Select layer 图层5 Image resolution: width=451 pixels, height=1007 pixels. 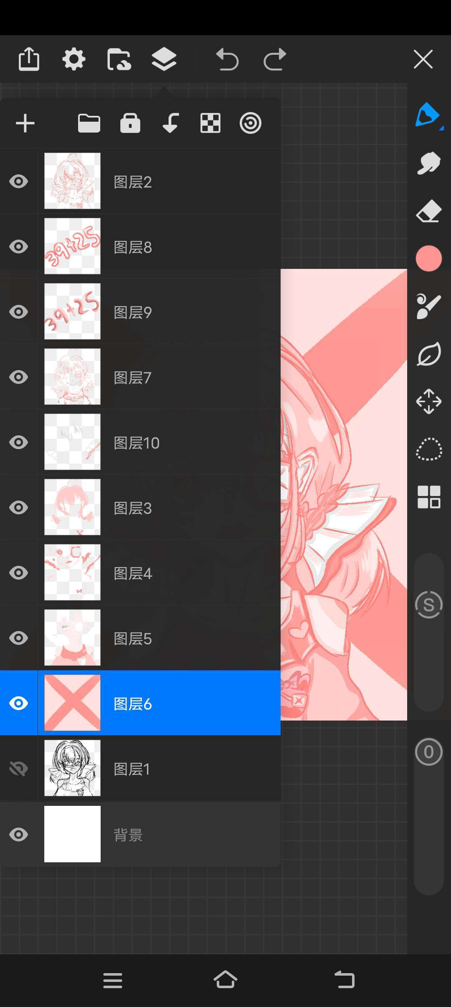pyautogui.click(x=140, y=638)
